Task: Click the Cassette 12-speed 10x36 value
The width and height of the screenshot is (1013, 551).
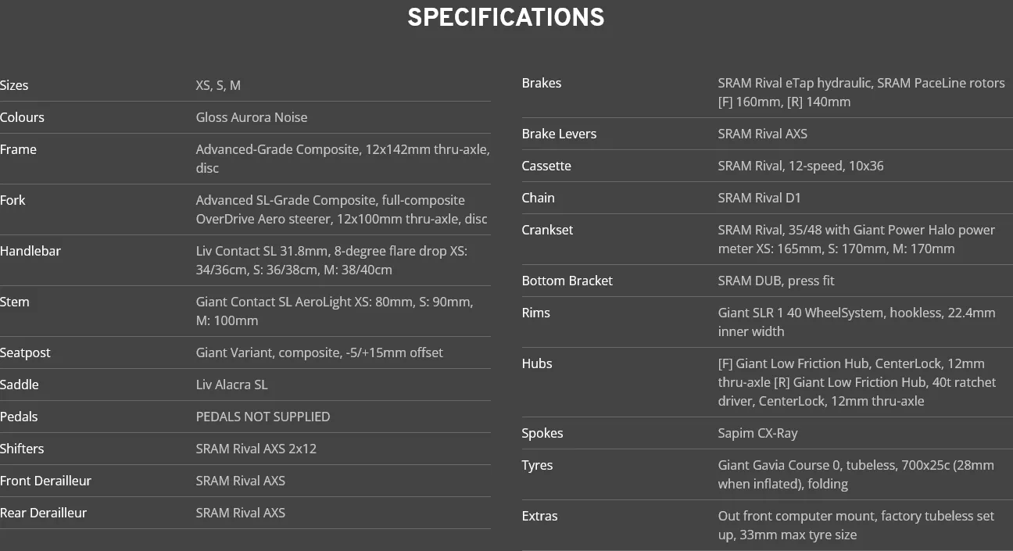Action: (x=801, y=166)
